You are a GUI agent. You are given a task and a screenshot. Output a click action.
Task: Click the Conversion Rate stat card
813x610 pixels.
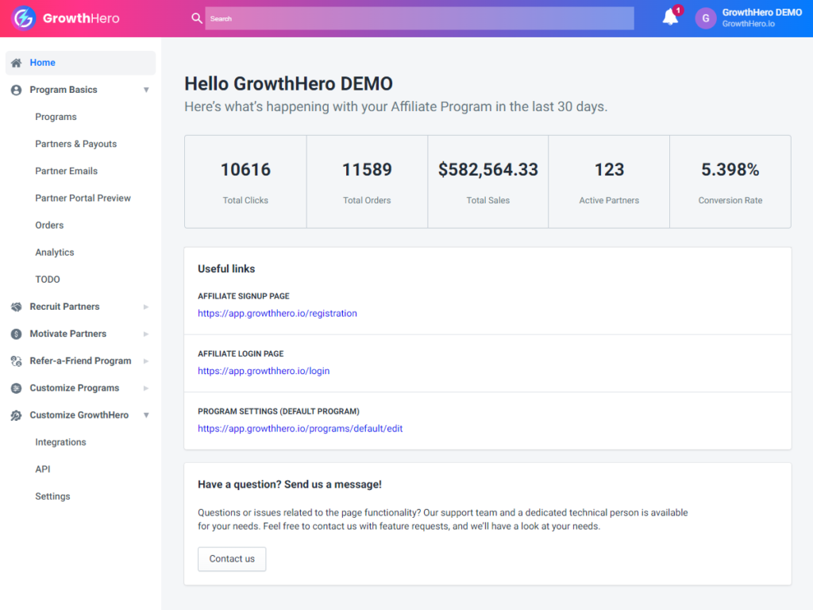(730, 182)
